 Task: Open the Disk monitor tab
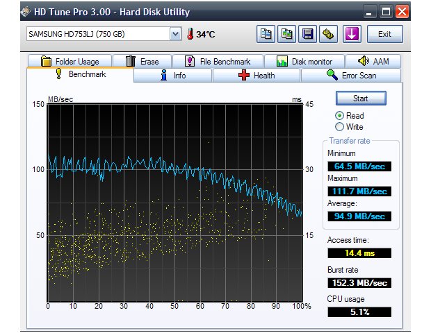click(x=304, y=62)
